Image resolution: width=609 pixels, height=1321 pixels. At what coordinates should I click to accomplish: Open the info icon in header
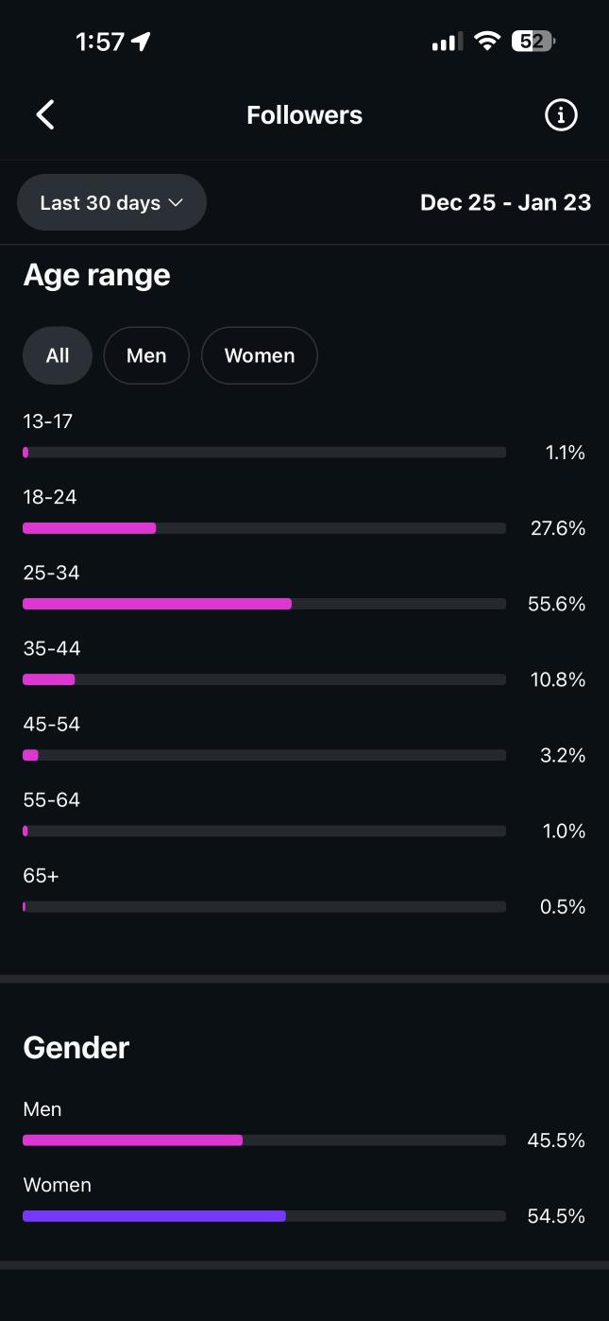point(561,115)
